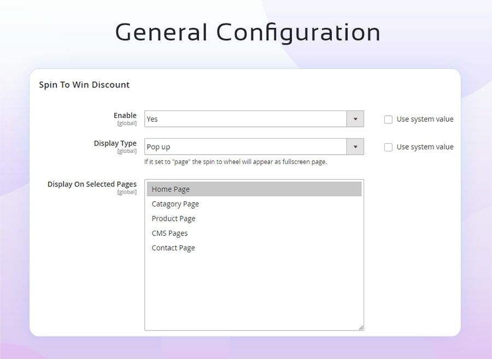Select Contact Page in the pages list
Image resolution: width=492 pixels, height=359 pixels.
pos(254,248)
